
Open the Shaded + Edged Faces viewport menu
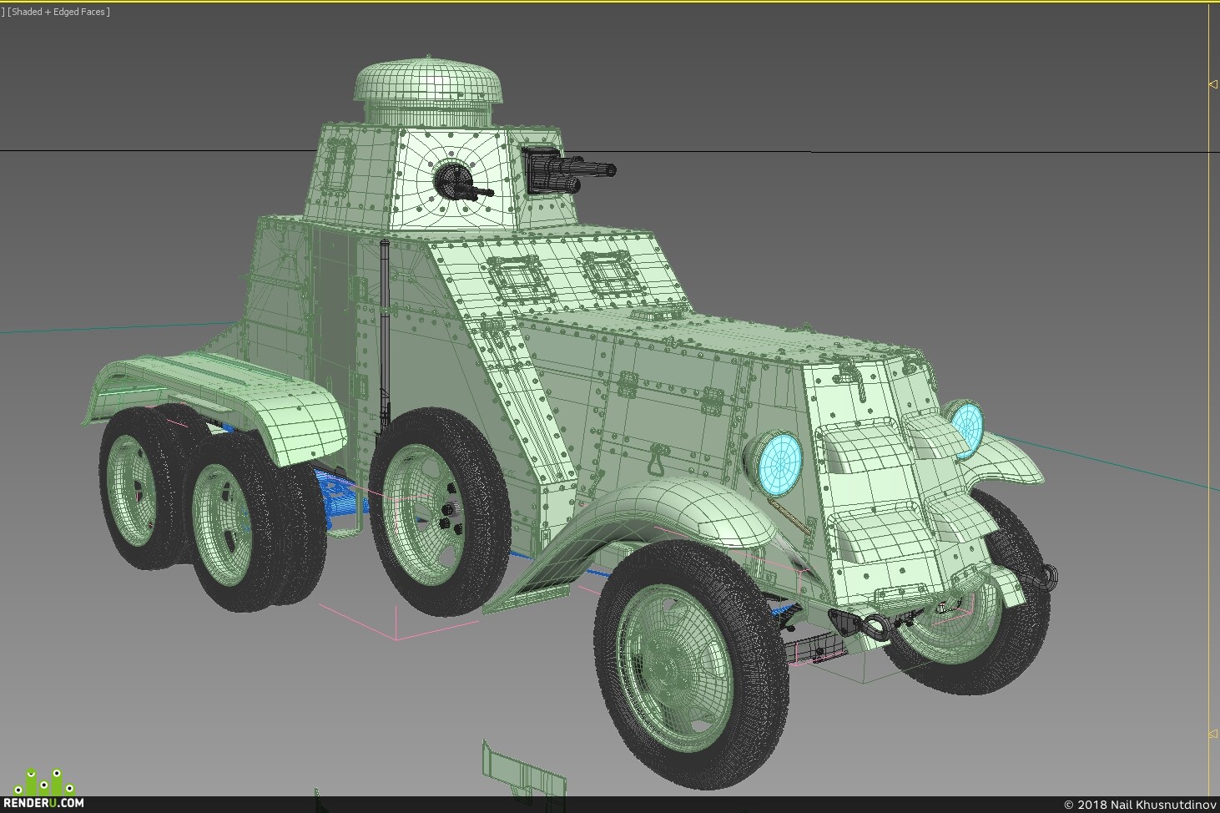pos(58,12)
